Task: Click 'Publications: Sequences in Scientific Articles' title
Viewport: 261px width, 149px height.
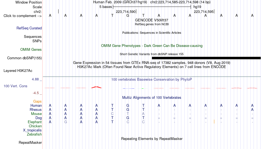Action: pos(152,33)
